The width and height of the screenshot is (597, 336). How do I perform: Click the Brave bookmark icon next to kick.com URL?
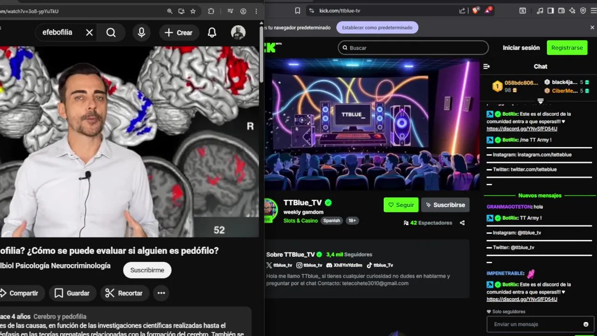click(x=298, y=11)
